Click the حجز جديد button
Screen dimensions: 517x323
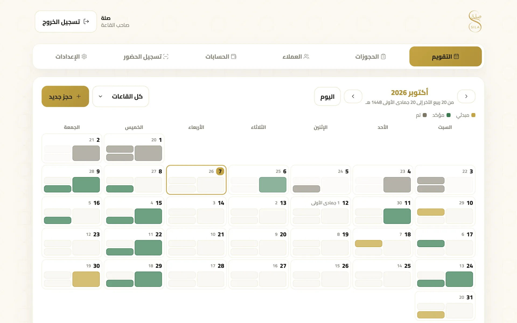[x=65, y=96]
